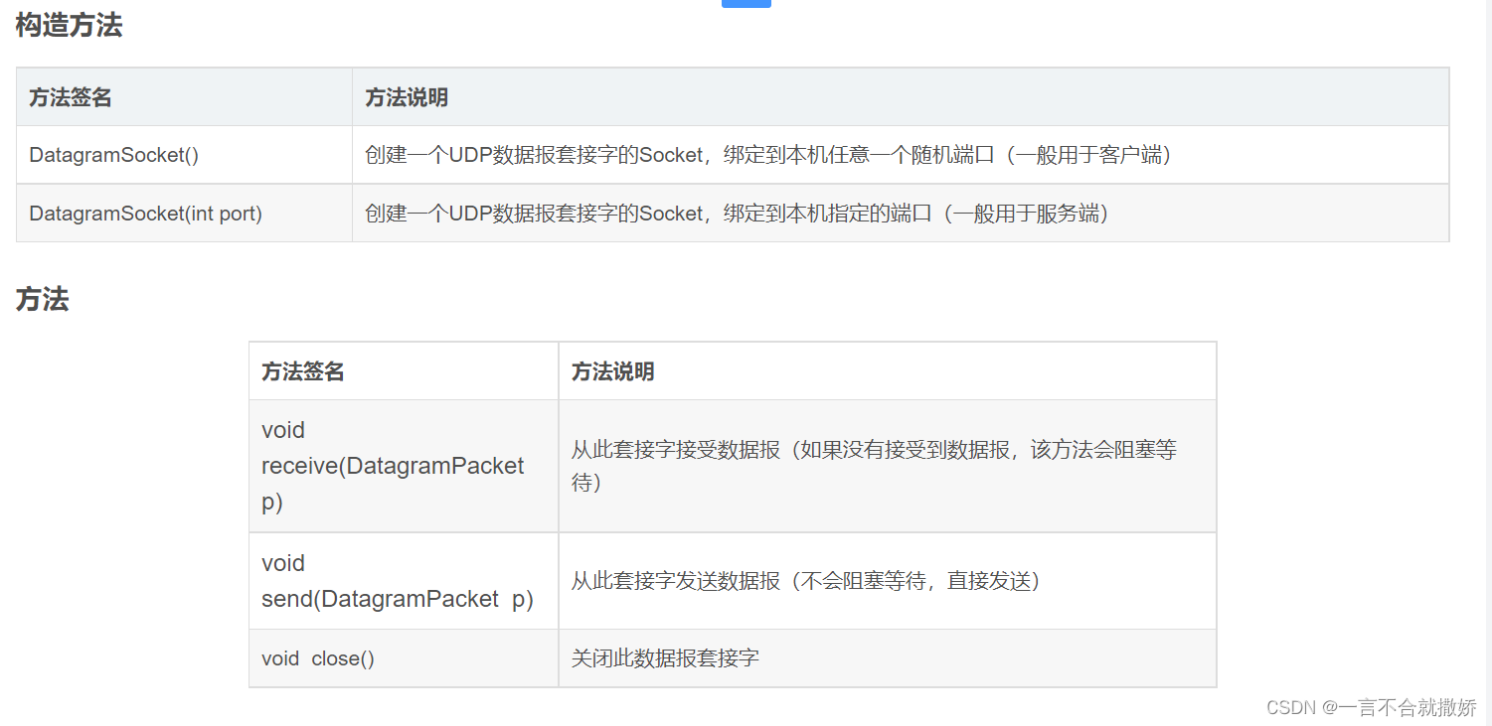The height and width of the screenshot is (726, 1492).
Task: Click the 方法说明 header in second table
Action: point(612,371)
